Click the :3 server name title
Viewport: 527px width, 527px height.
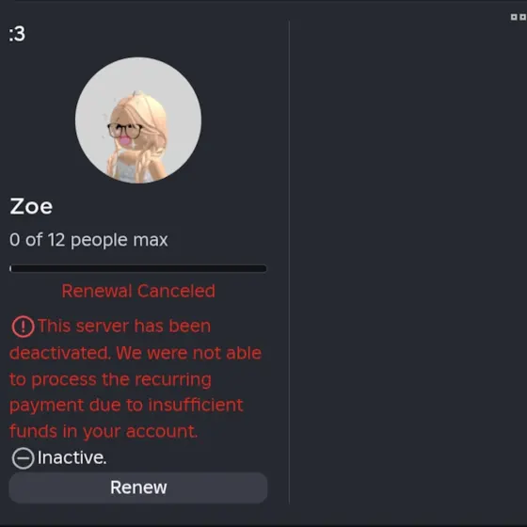click(17, 34)
